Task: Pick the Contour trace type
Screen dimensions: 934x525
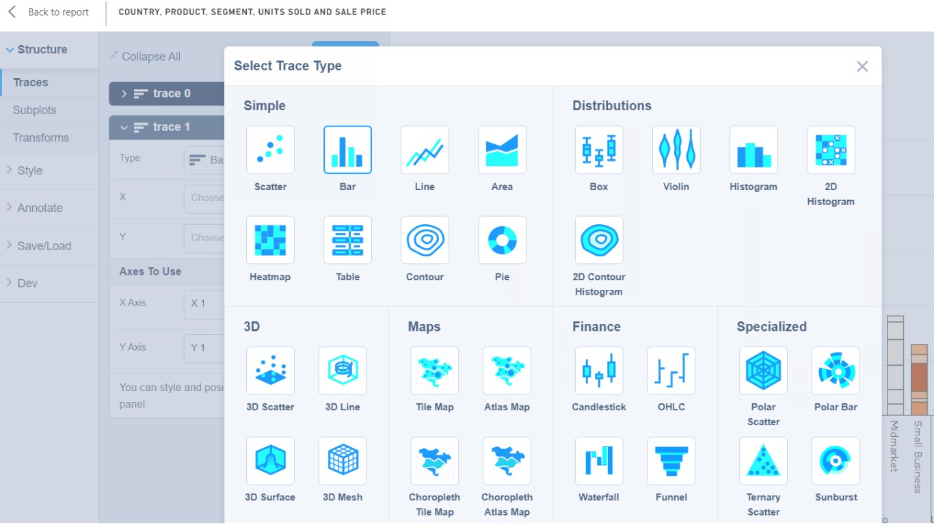Action: (425, 240)
